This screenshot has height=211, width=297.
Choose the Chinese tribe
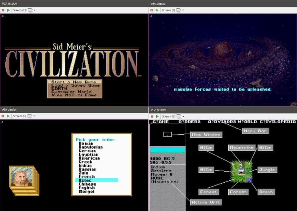pos(87,184)
